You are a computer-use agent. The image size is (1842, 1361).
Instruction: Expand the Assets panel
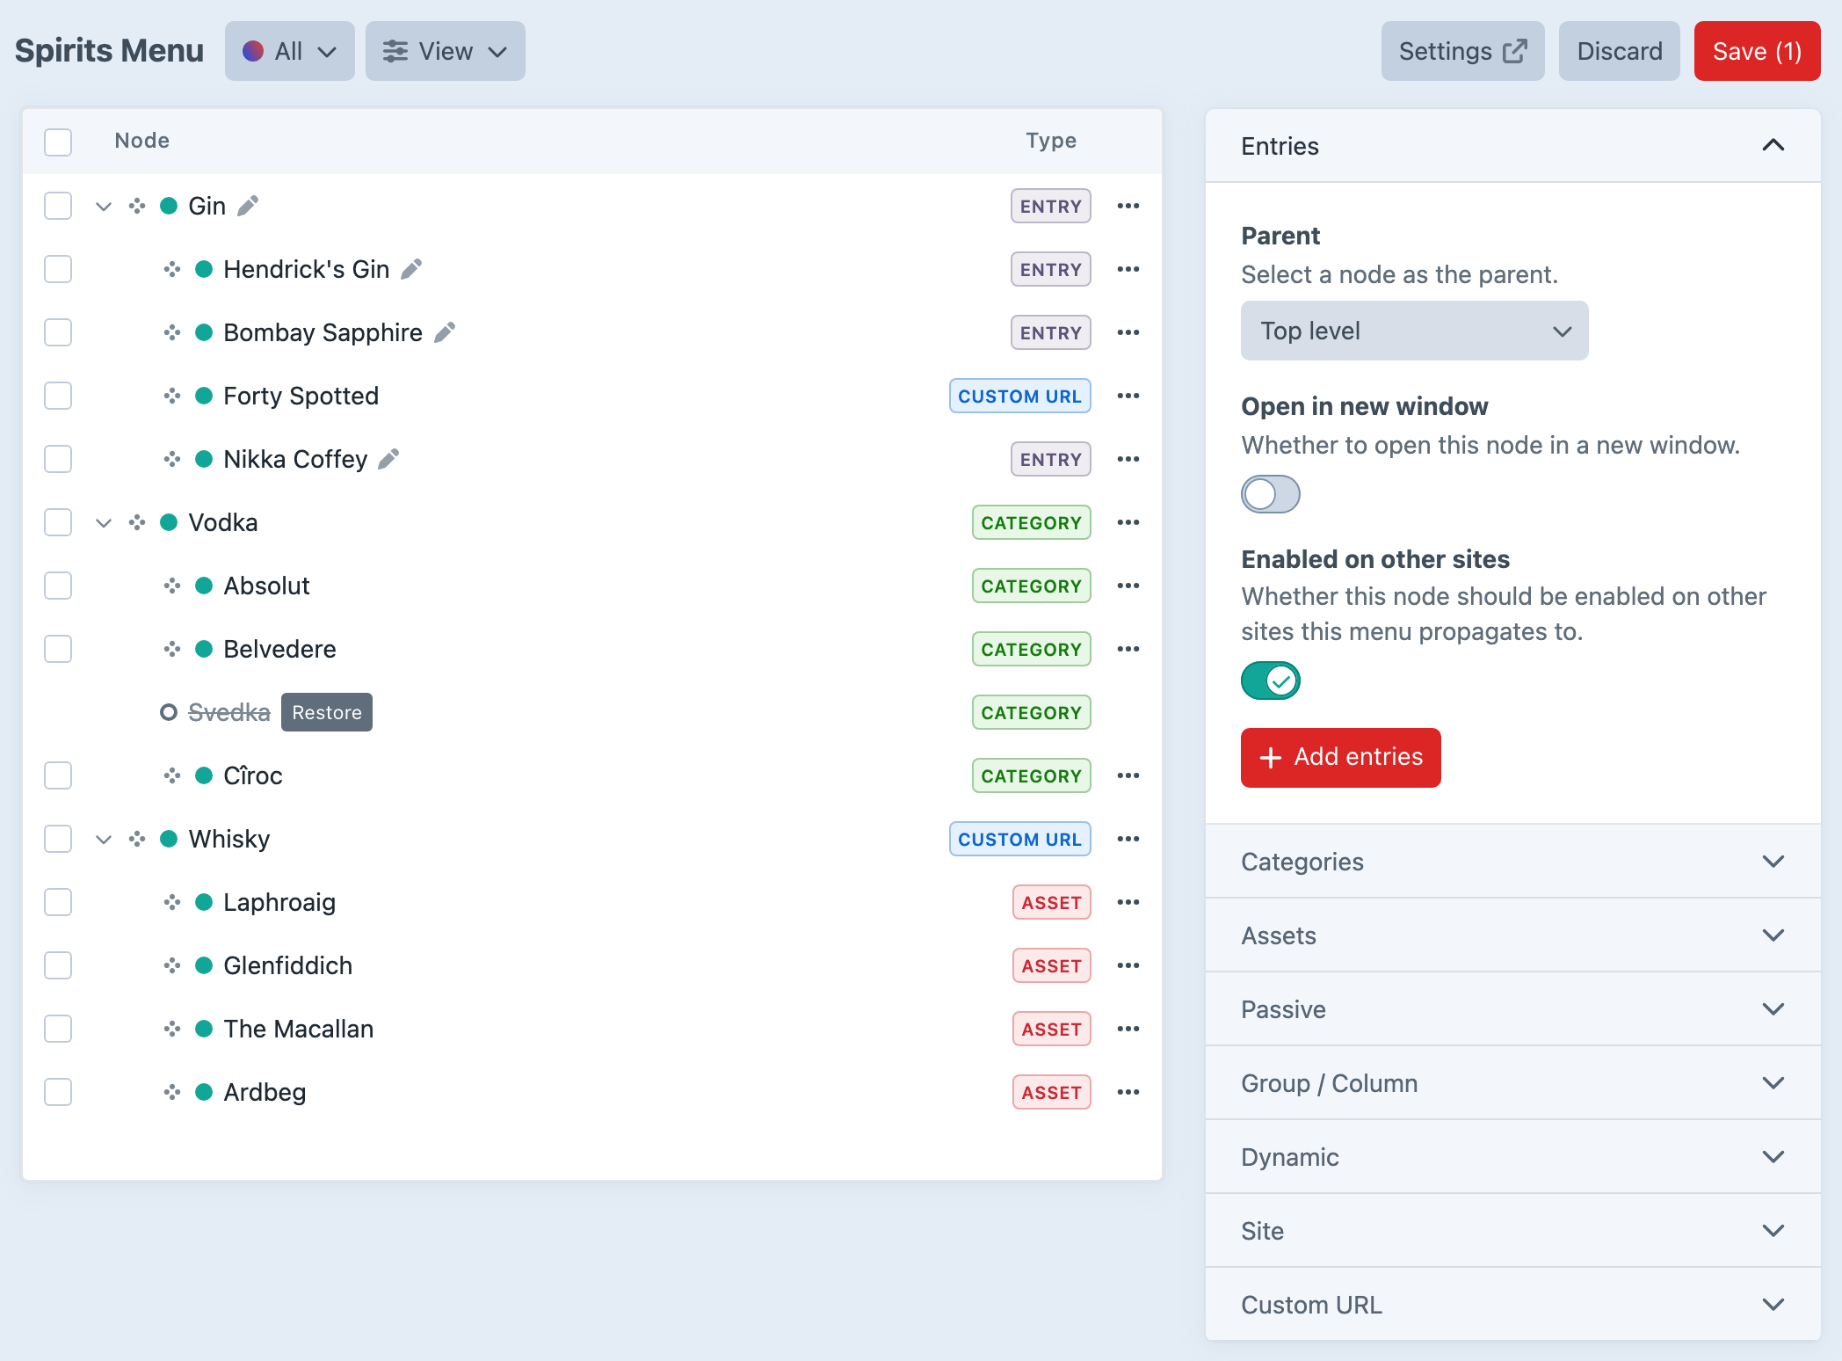coord(1513,935)
